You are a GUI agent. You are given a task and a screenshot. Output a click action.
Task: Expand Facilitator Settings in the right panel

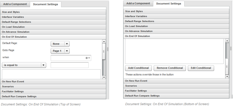[x=176, y=91]
